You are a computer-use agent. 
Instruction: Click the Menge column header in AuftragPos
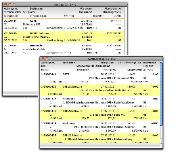pyautogui.click(x=45, y=70)
